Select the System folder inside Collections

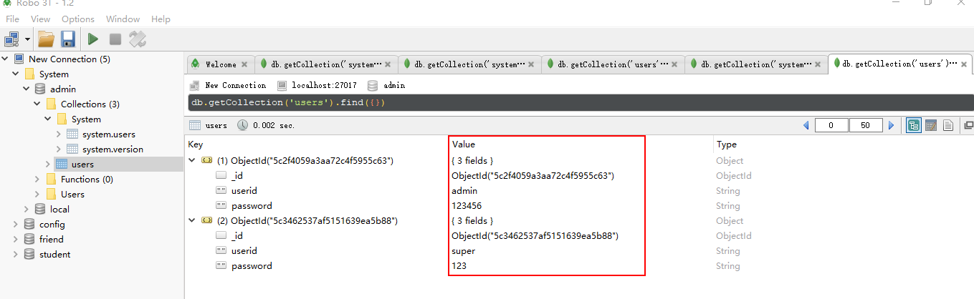point(86,119)
